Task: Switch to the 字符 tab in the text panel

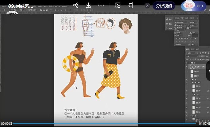Action: coord(182,18)
